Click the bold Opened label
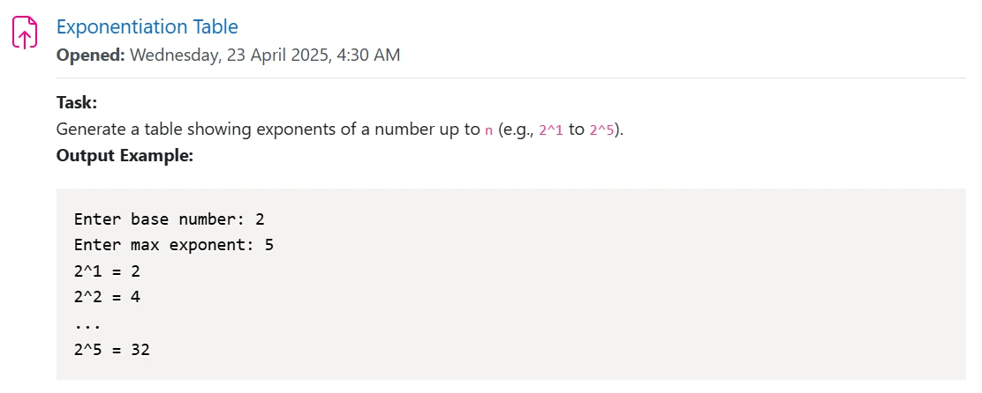This screenshot has height=393, width=982. [92, 55]
